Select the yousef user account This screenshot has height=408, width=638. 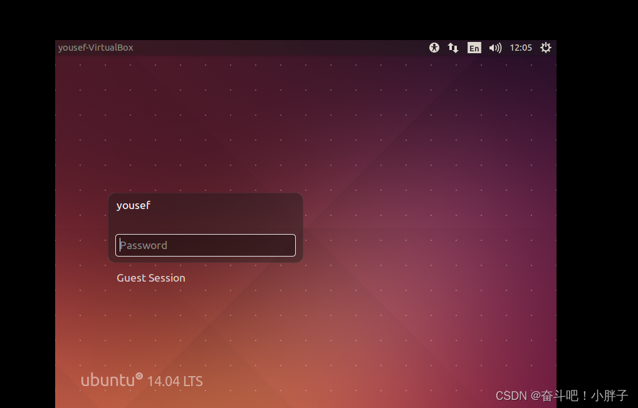pyautogui.click(x=133, y=205)
